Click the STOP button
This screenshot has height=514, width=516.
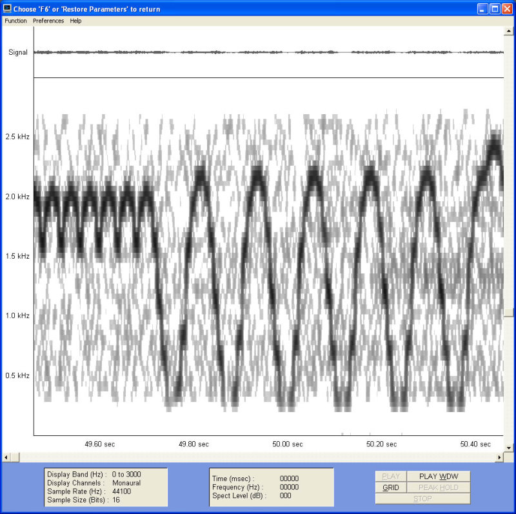422,499
